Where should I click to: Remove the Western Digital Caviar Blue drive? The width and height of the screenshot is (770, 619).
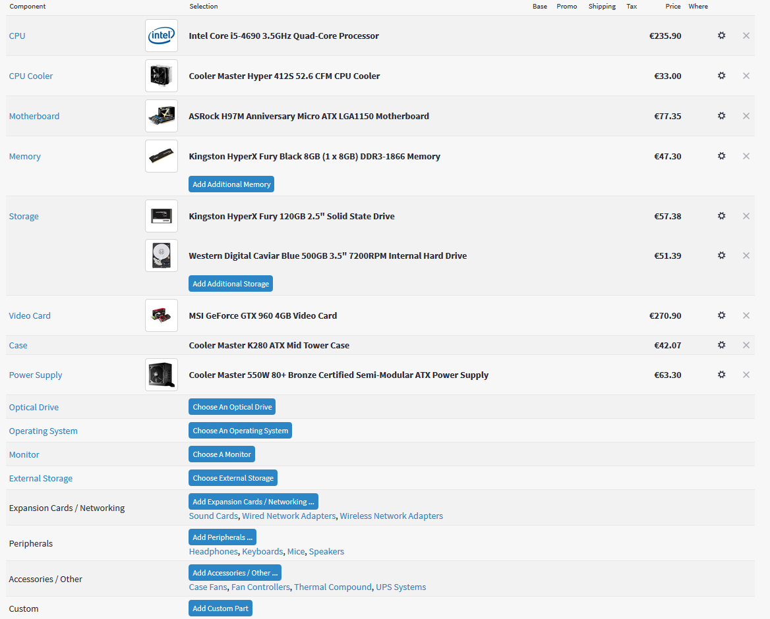tap(746, 256)
